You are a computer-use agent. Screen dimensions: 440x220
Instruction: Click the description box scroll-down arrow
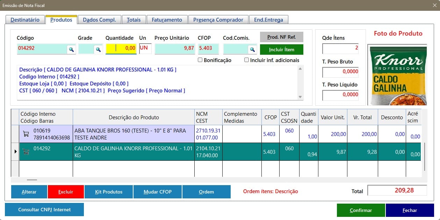coord(300,97)
